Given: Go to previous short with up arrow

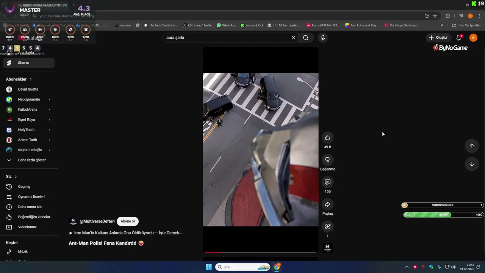Looking at the screenshot, I should [472, 146].
